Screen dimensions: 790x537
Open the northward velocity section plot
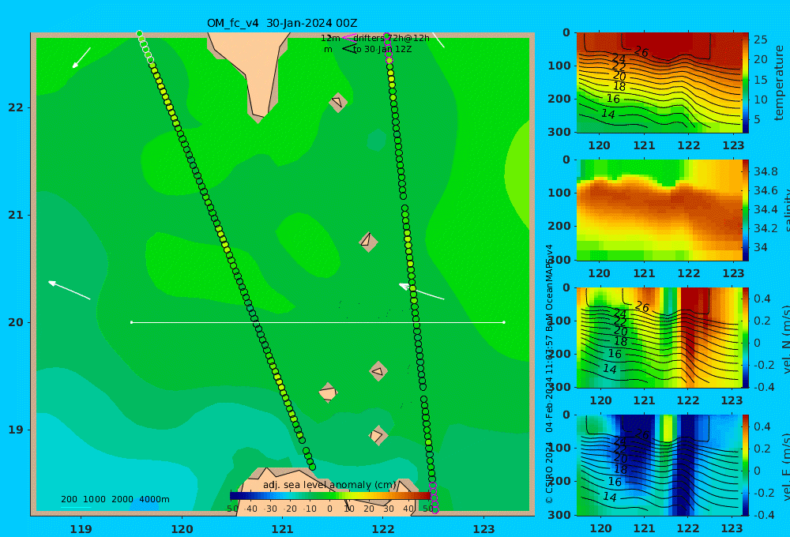[660, 337]
